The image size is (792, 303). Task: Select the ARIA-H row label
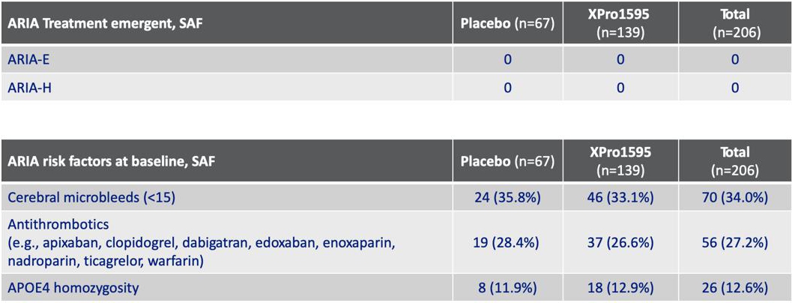[28, 88]
